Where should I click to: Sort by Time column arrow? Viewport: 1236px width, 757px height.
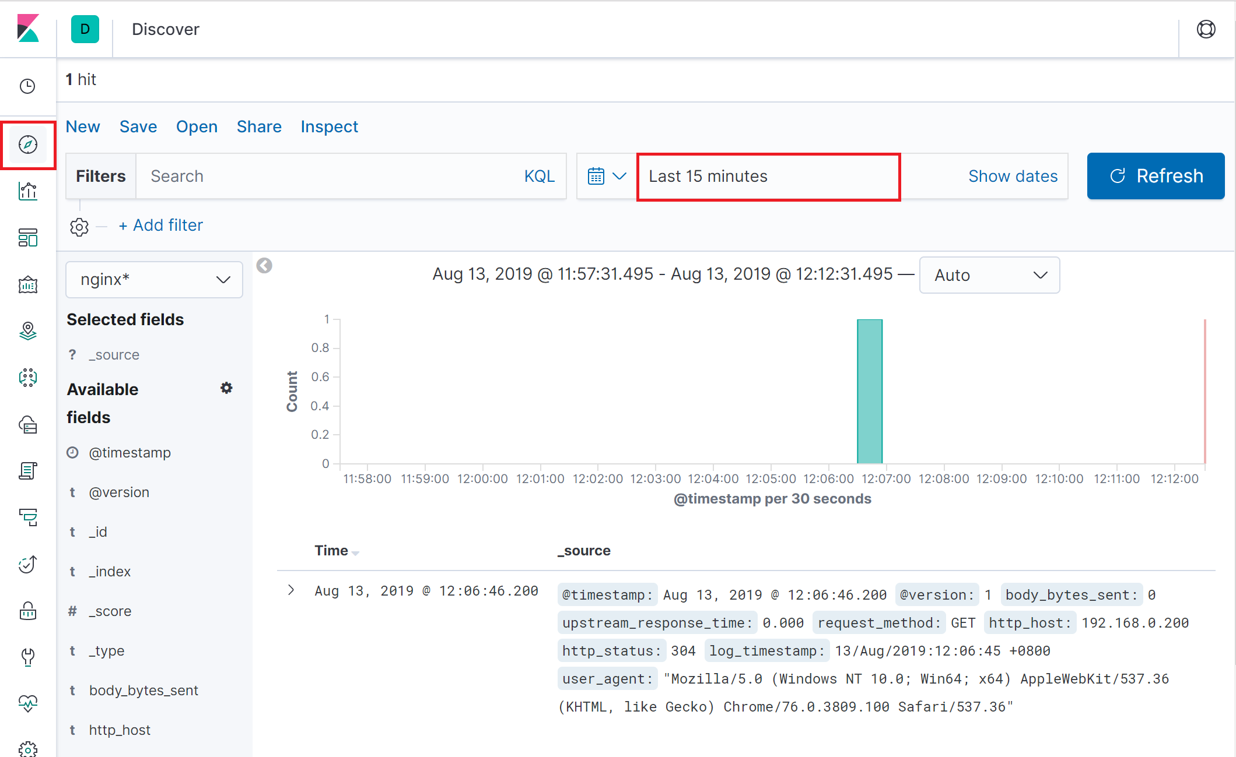tap(355, 552)
